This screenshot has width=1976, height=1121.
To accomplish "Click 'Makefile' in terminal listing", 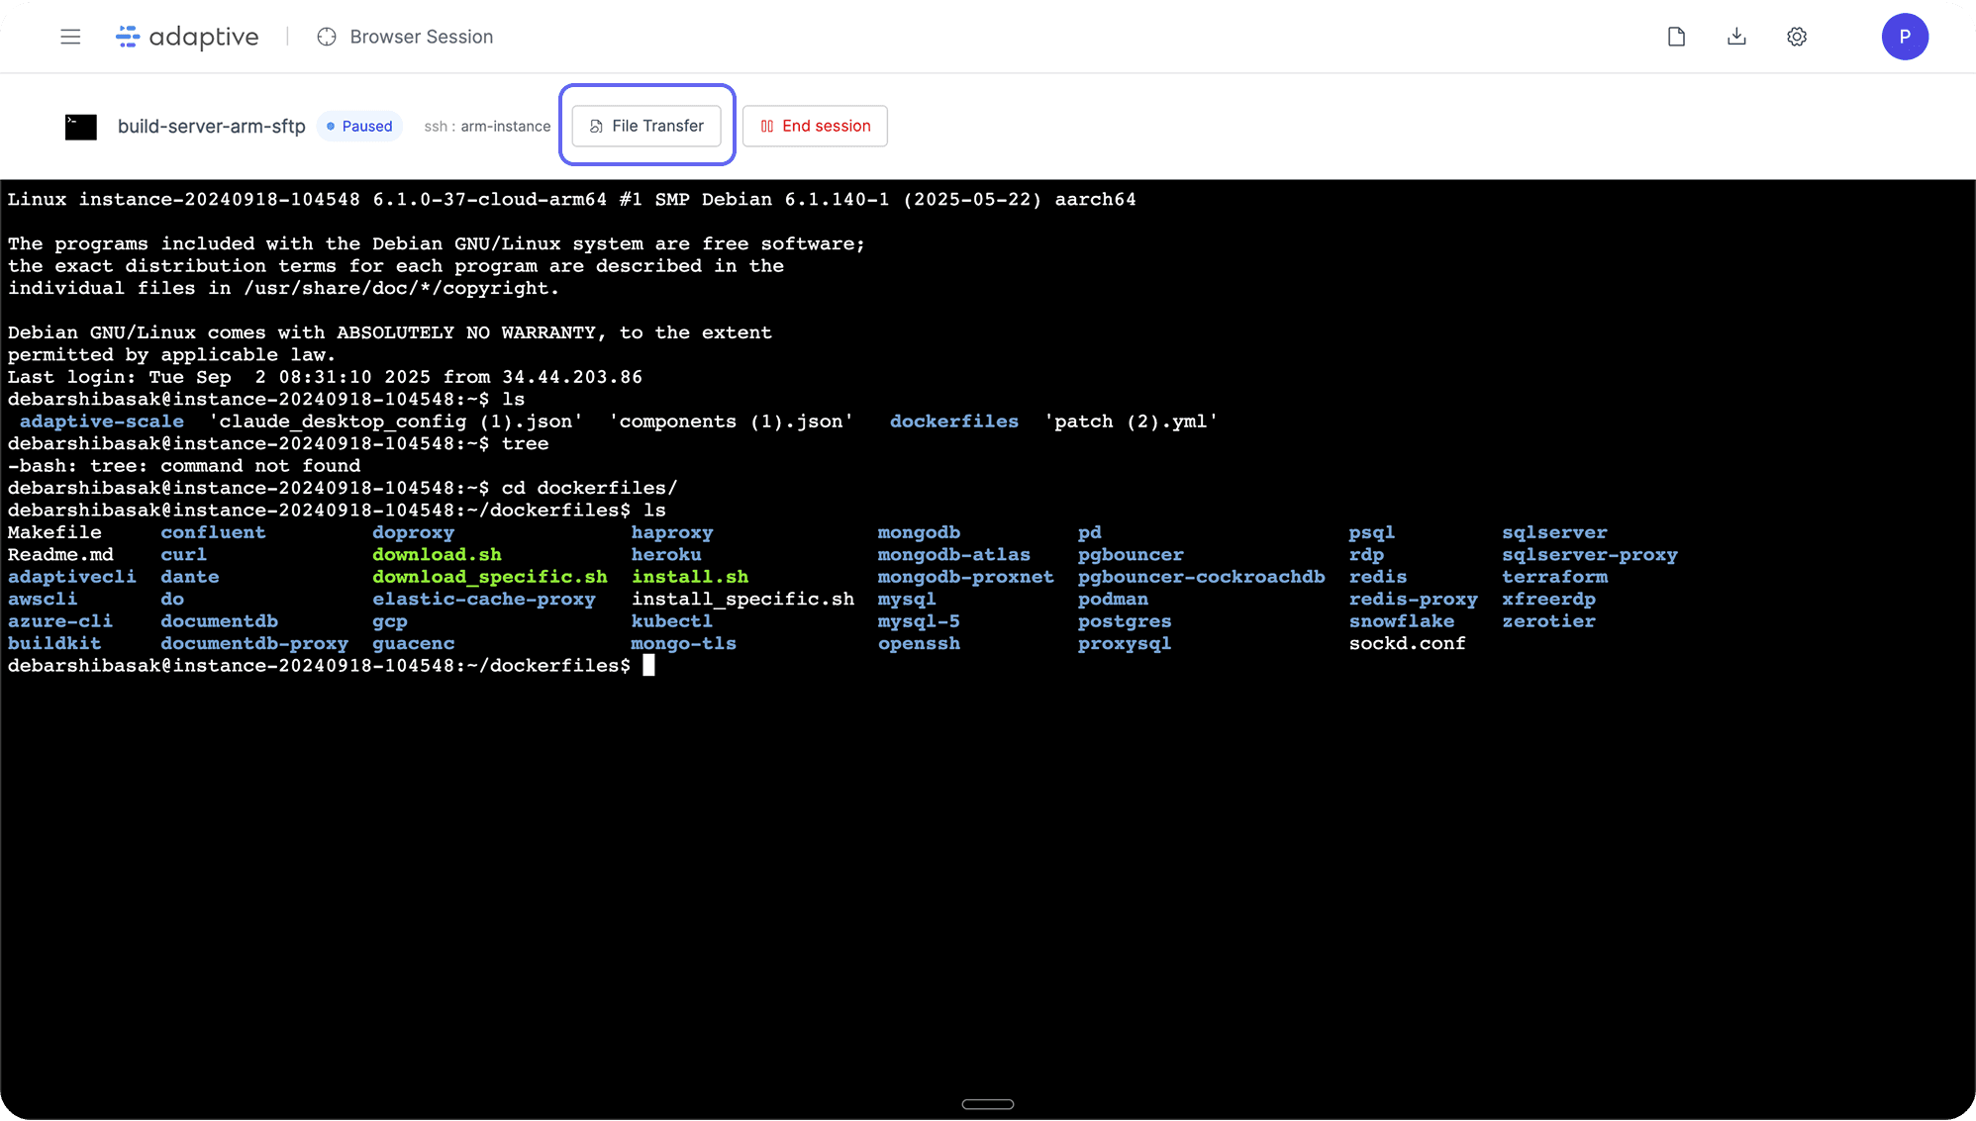I will click(x=54, y=532).
